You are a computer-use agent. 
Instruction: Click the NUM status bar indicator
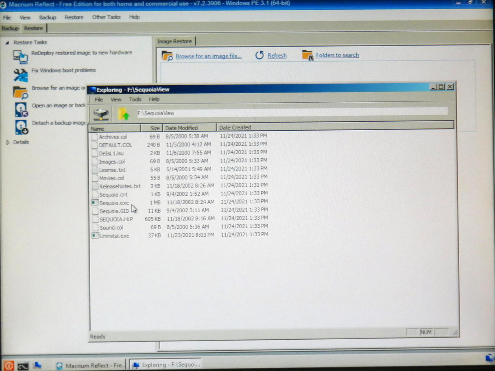coord(426,332)
